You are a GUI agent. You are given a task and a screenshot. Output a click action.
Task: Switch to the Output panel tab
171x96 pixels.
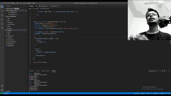38,71
